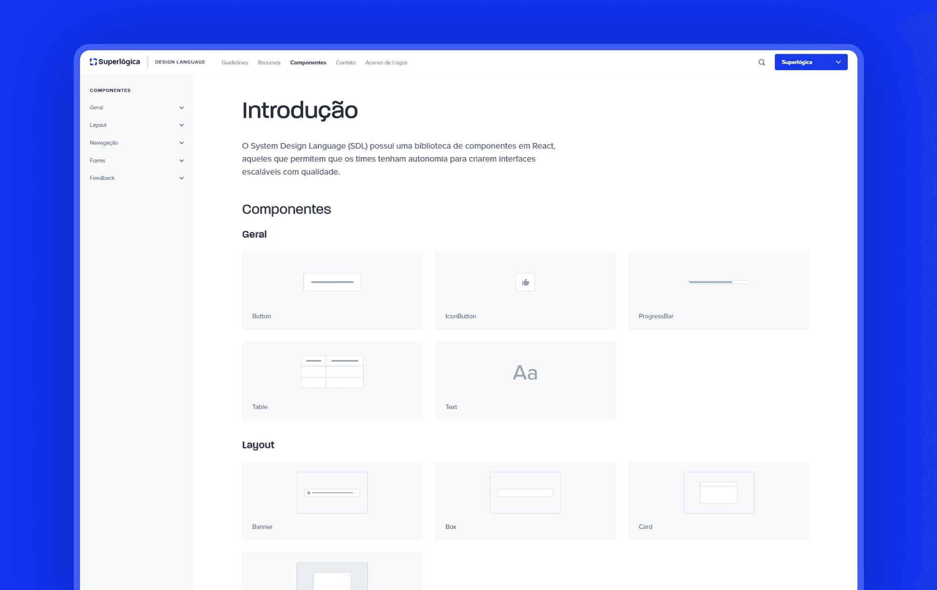Open the Contato link

click(346, 62)
